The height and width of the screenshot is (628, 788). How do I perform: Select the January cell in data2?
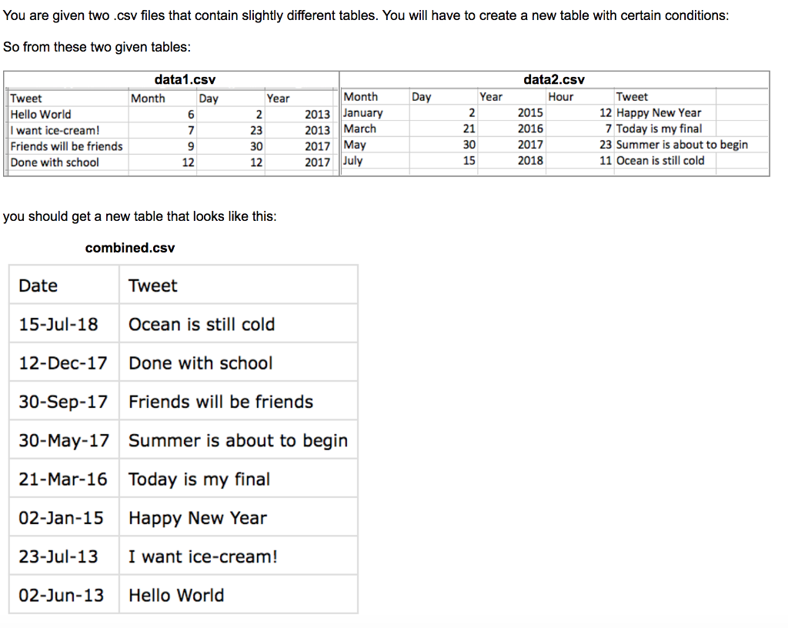[375, 112]
